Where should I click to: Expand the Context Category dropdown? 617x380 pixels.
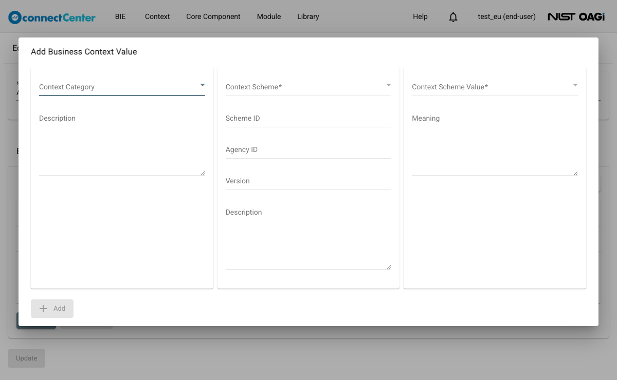122,86
